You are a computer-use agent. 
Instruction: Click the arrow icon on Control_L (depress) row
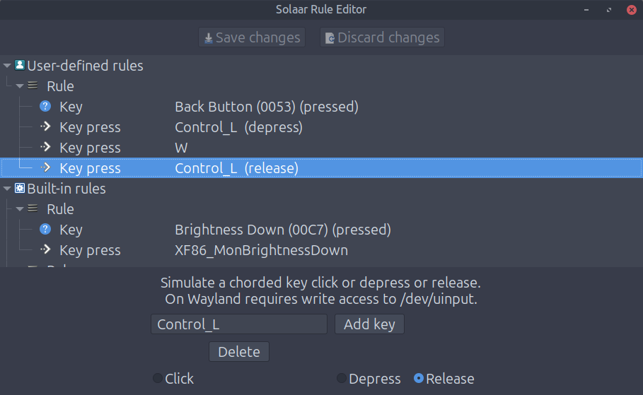[45, 126]
